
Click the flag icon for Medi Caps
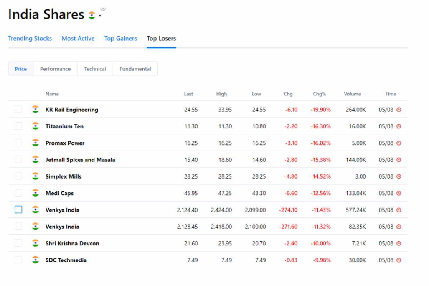coord(35,193)
